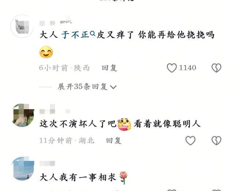This screenshot has width=234, height=191.
Task: Like the Hubei comment with heart icon
Action: point(190,140)
